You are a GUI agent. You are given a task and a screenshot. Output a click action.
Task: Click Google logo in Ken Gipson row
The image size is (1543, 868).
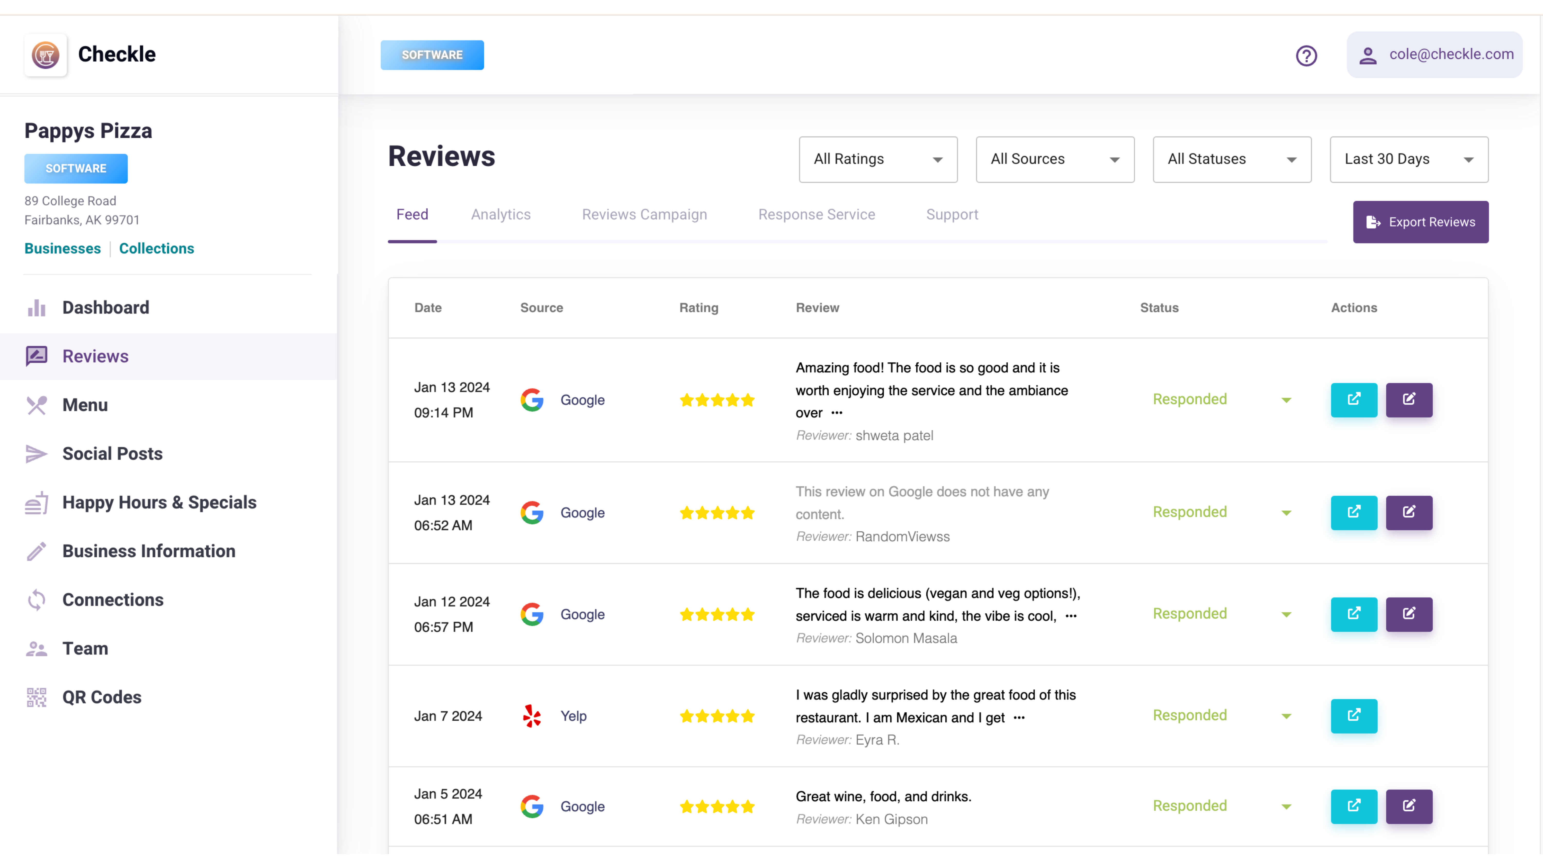[x=532, y=806]
